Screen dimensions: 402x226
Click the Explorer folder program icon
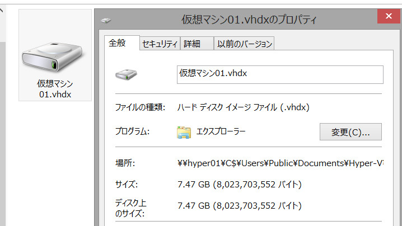point(184,132)
